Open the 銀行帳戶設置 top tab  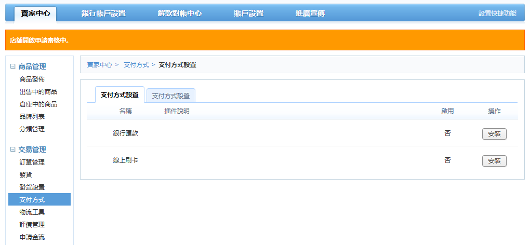(103, 13)
